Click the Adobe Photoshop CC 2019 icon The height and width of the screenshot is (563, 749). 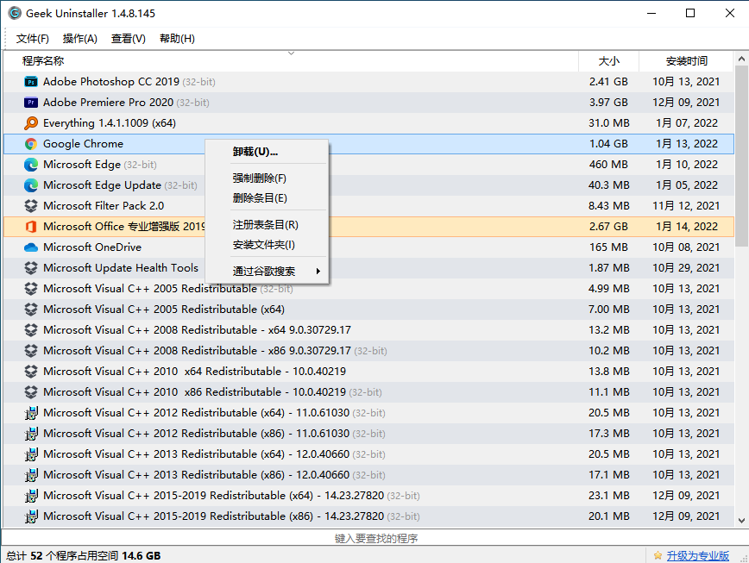[31, 82]
